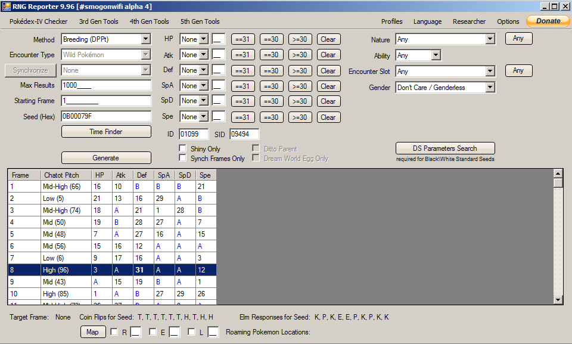Click the ID input field

pos(194,134)
